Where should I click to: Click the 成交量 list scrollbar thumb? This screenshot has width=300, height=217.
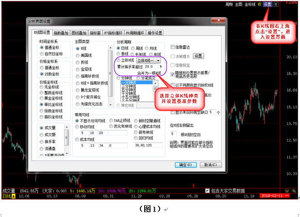click(x=67, y=137)
